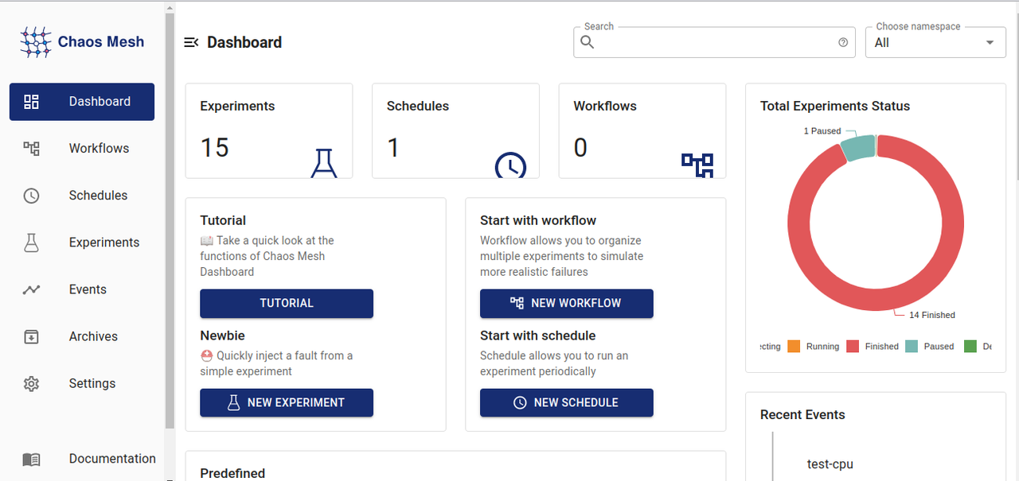Click the Chaos Mesh logo icon
Screen dimensions: 1019x481
coord(35,41)
